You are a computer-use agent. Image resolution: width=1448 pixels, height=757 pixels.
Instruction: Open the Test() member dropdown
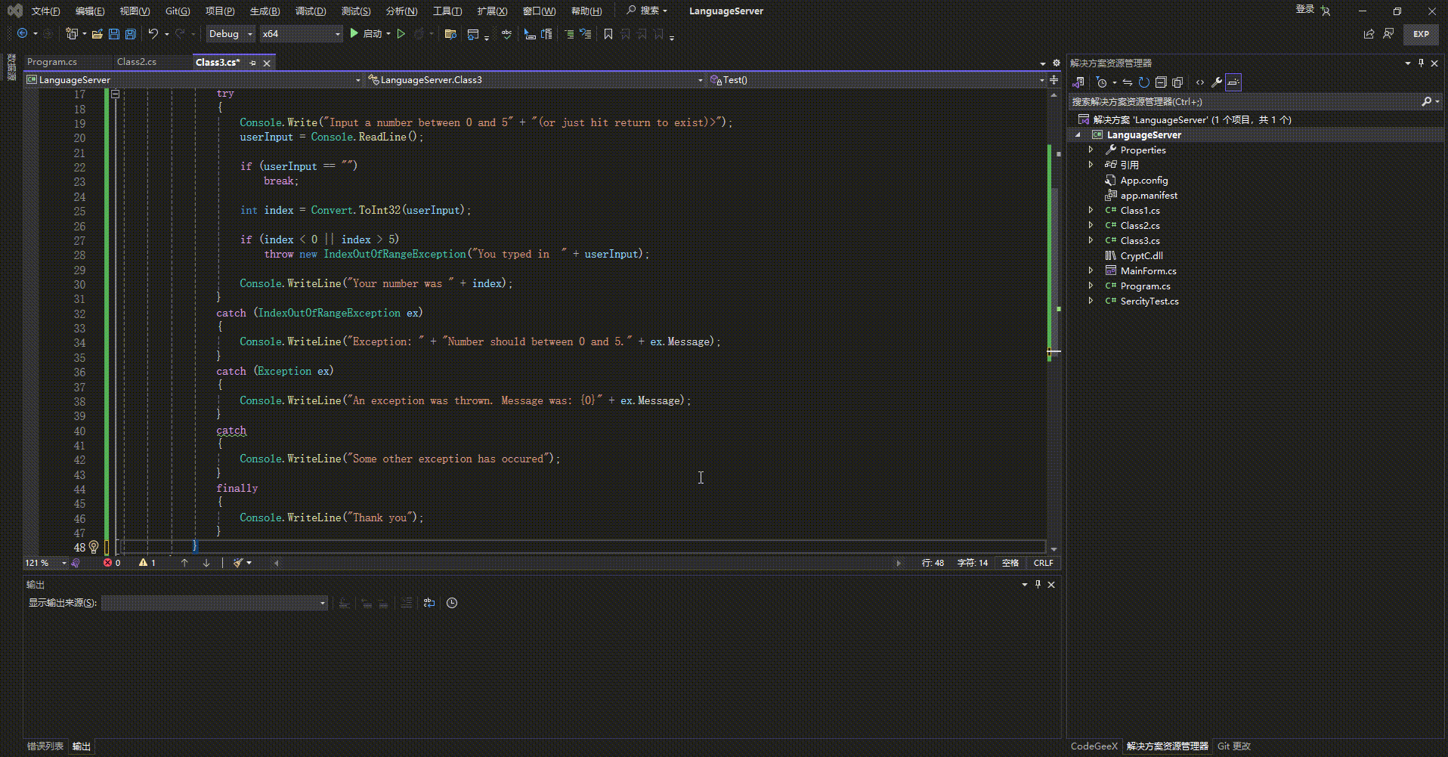(877, 80)
